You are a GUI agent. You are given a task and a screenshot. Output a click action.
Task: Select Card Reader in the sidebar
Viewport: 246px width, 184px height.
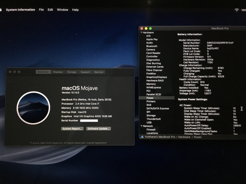[x=153, y=53]
